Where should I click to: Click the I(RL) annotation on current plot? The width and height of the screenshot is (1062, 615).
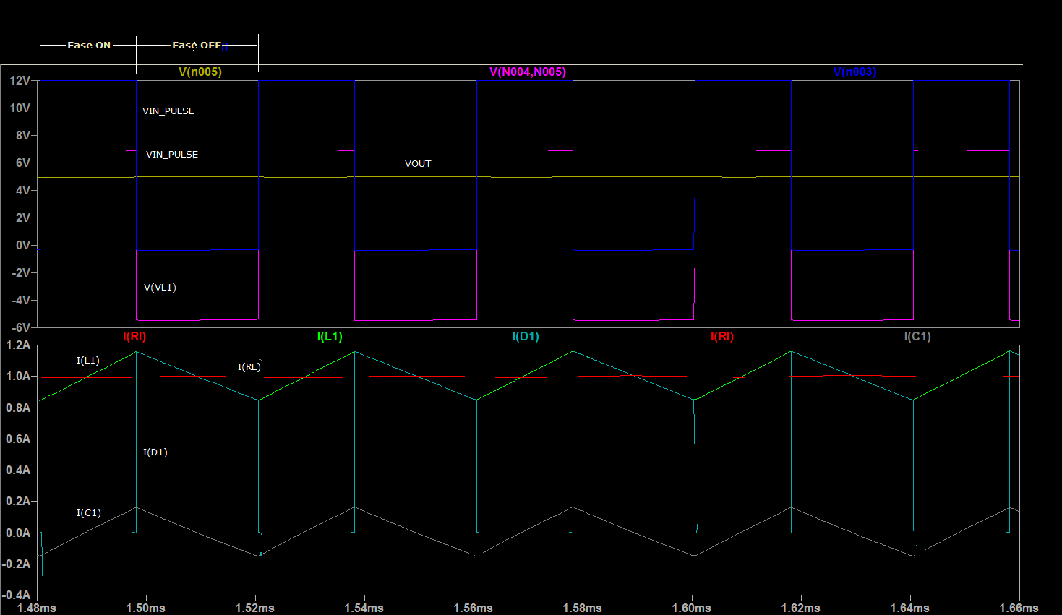pos(249,366)
